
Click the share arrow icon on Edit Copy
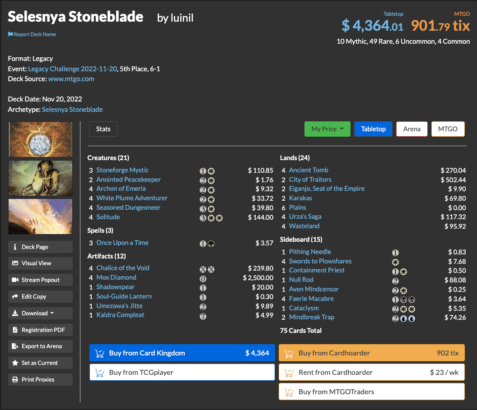coord(15,297)
